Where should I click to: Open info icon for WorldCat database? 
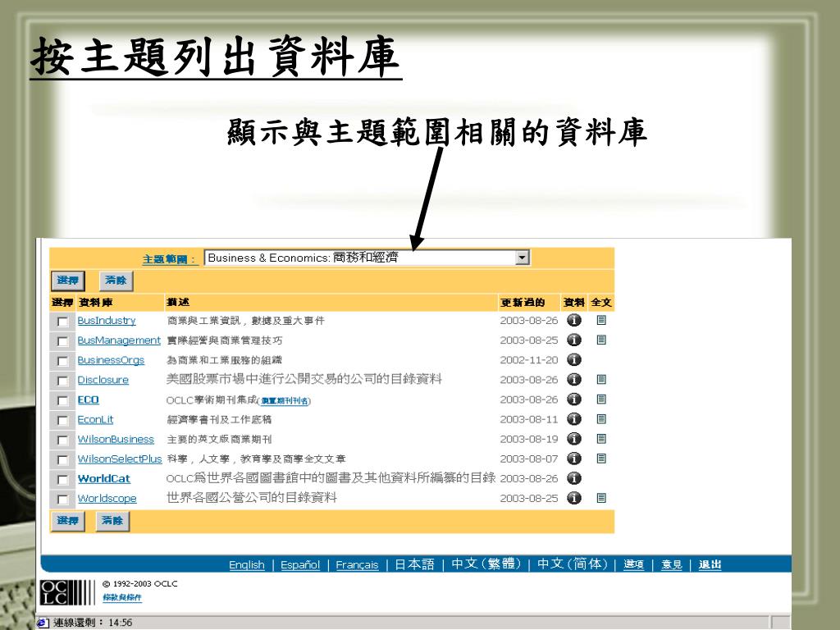(573, 478)
